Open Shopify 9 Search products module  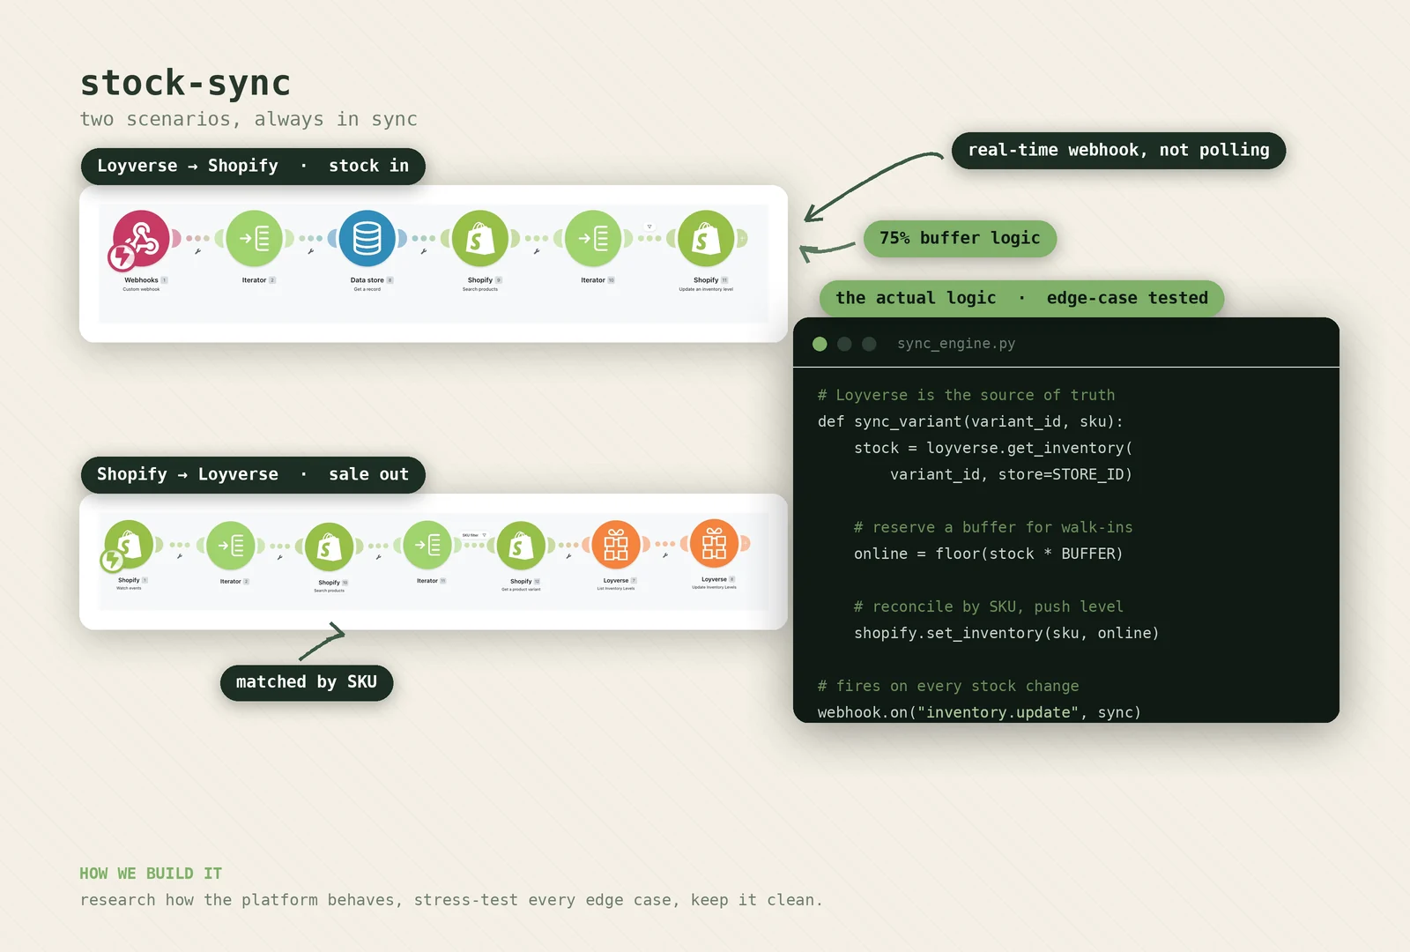click(480, 238)
